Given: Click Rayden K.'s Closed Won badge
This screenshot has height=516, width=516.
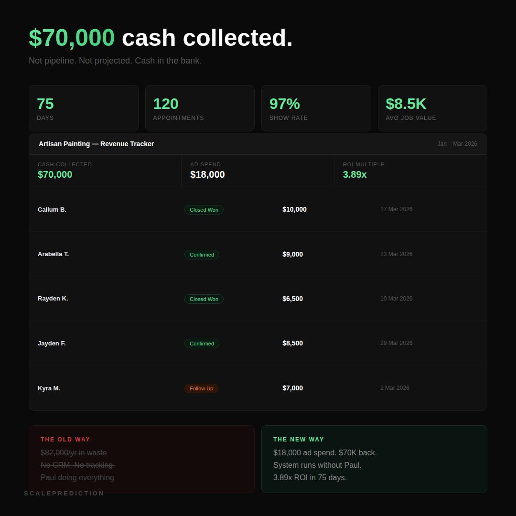Looking at the screenshot, I should (204, 299).
